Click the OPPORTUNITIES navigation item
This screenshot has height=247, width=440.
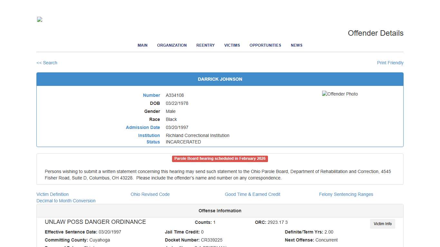tap(265, 45)
